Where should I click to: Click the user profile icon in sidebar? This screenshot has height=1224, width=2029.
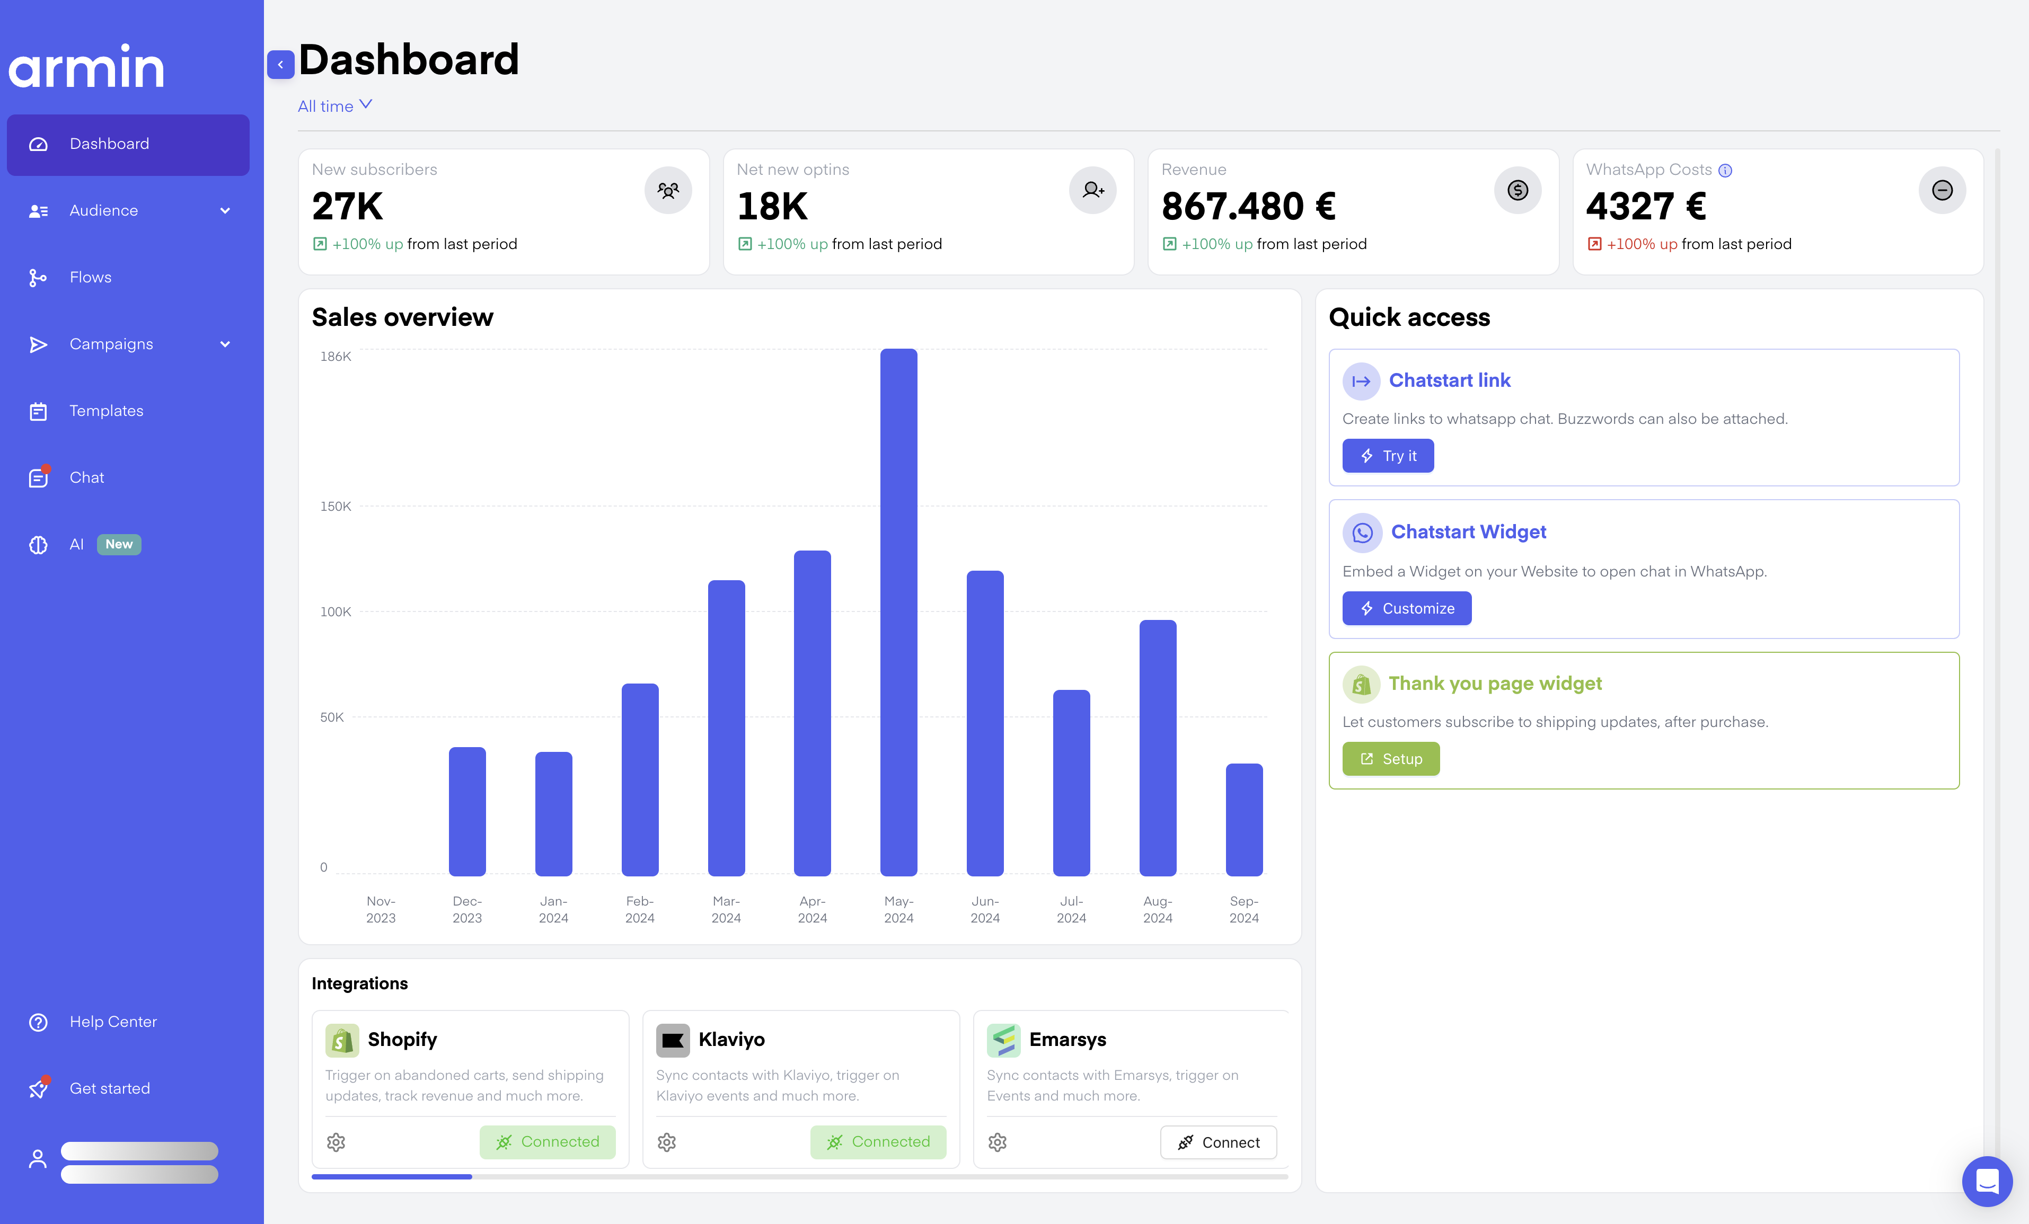coord(38,1159)
